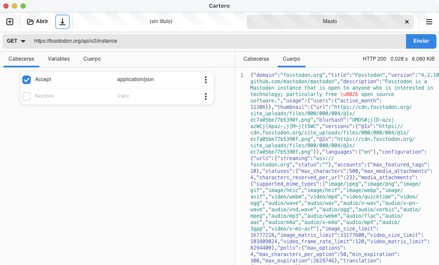The image size is (439, 265).
Task: Maximize the Cartero window
Action: (23, 6)
